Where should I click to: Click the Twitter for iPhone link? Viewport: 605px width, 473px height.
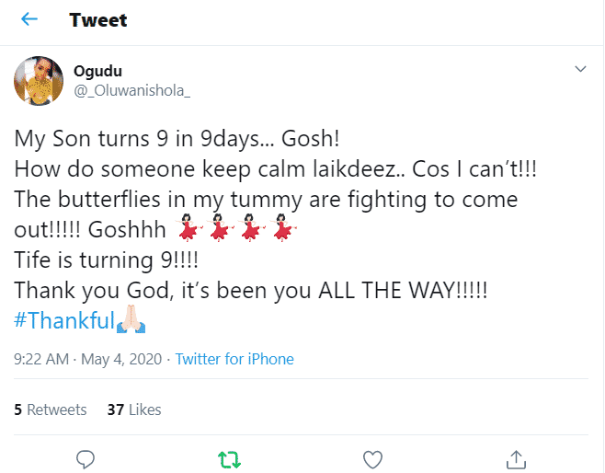(x=234, y=359)
